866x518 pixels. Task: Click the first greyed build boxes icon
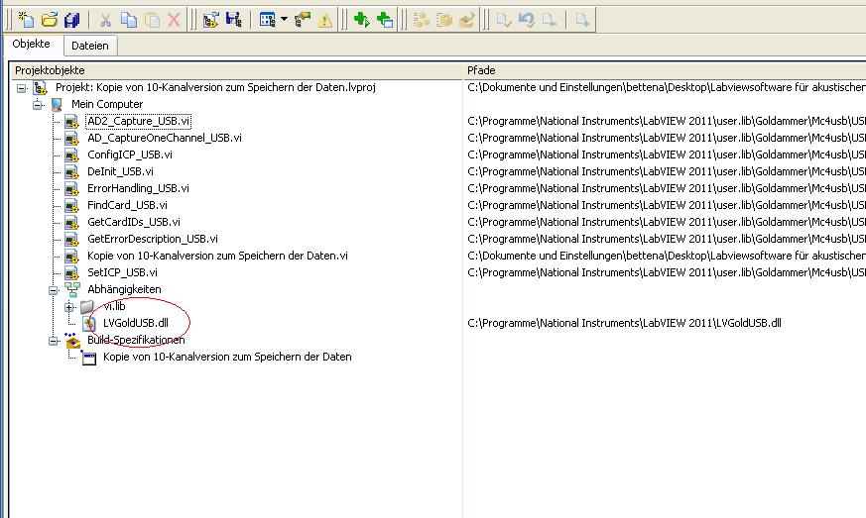tap(422, 20)
